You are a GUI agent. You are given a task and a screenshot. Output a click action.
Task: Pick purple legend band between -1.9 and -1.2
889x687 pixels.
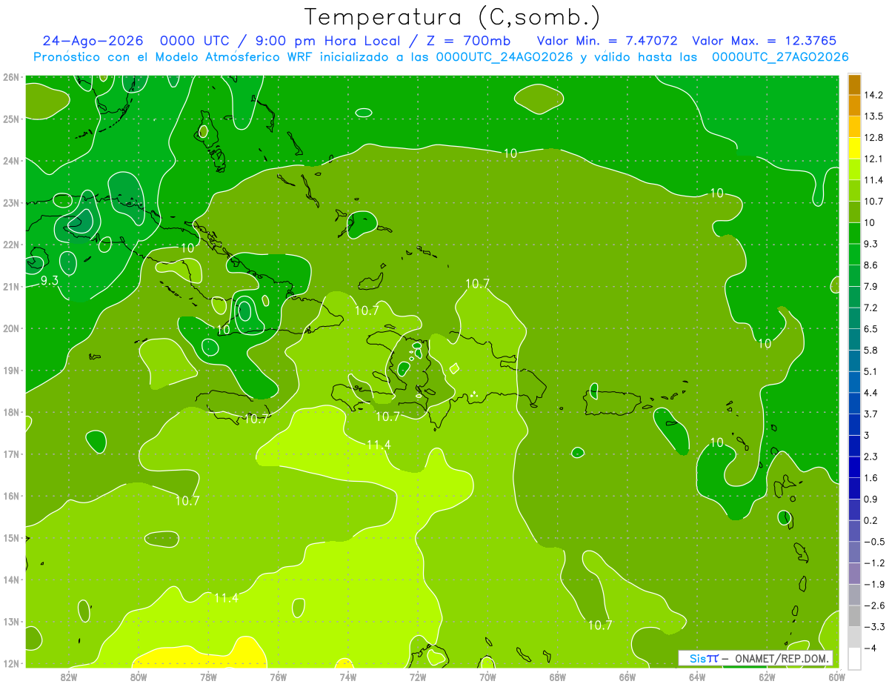[x=854, y=574]
